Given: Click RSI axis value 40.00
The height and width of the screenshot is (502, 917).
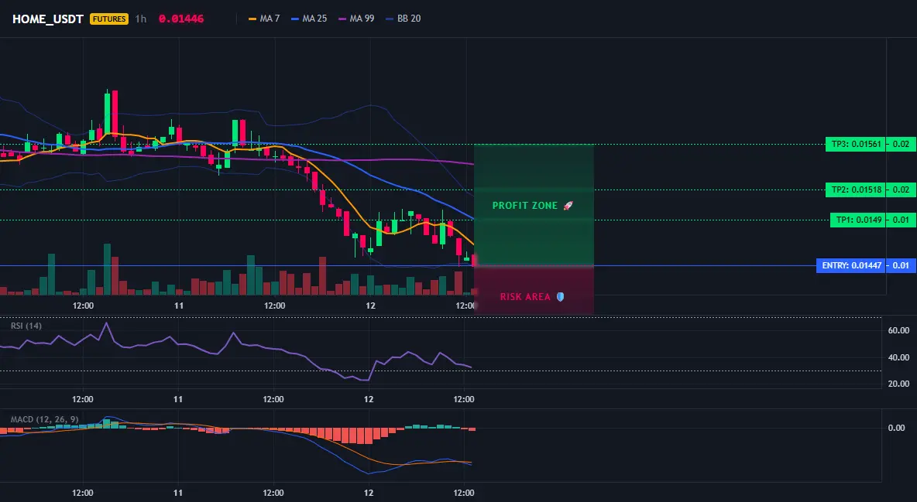Looking at the screenshot, I should [x=898, y=357].
